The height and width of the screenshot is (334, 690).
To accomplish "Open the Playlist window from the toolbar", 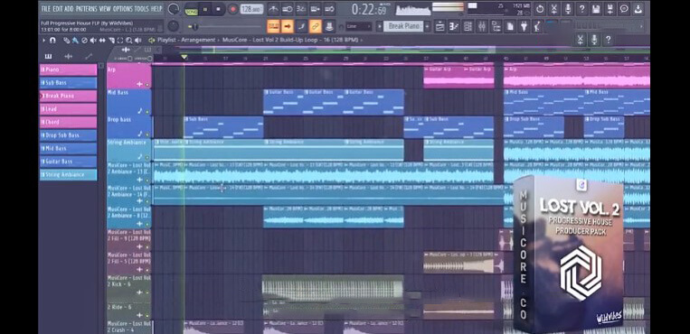I will tap(440, 27).
